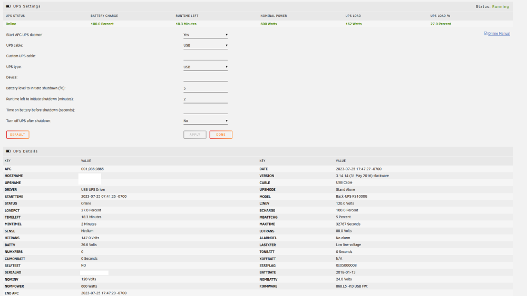Click the Custom UPS cable input field
The height and width of the screenshot is (296, 527).
tap(206, 56)
